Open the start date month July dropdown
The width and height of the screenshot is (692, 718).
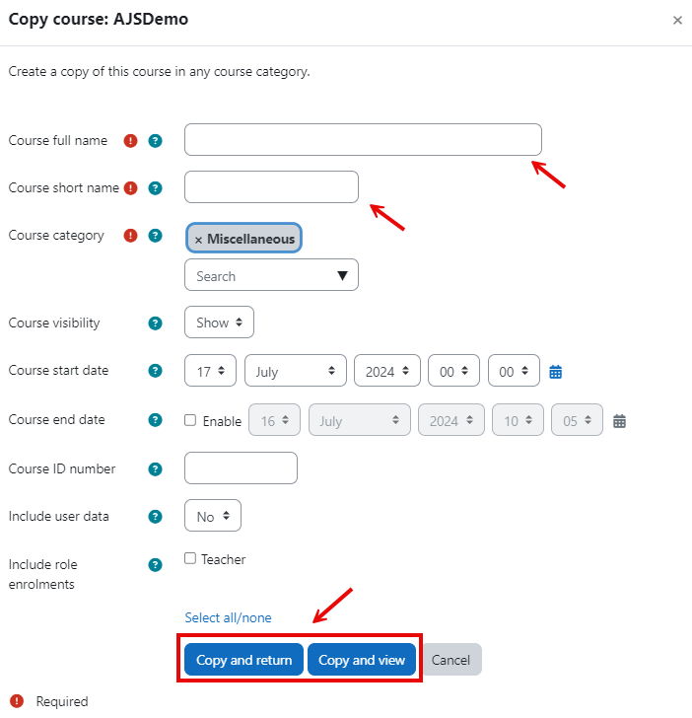point(295,371)
